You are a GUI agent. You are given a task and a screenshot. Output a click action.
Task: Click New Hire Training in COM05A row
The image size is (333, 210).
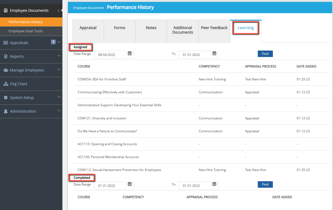point(212,79)
